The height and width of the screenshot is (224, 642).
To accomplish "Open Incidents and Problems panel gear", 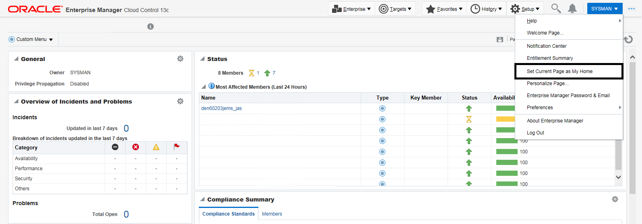I will pos(180,101).
